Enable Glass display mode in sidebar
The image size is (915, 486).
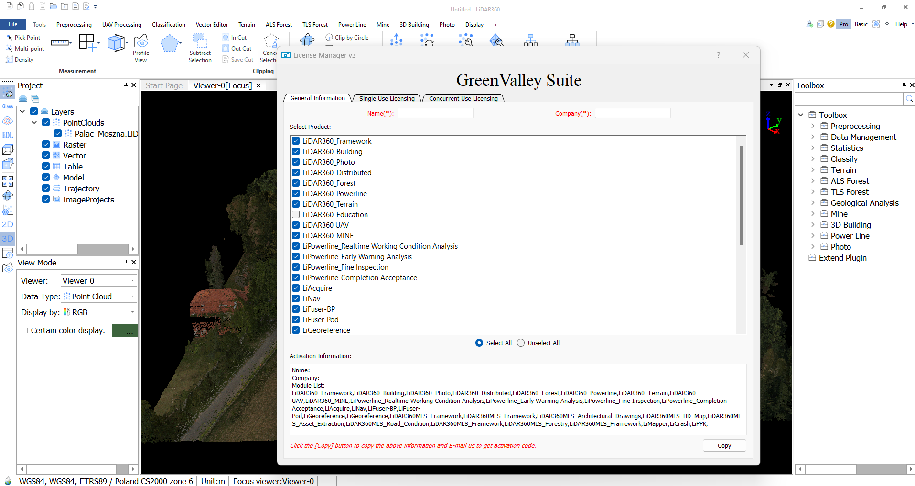8,106
